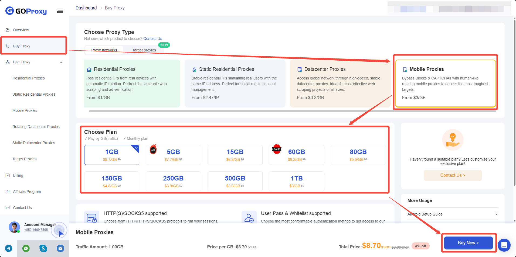
Task: Click the Contact Us envelope icon in sidebar
Action: pyautogui.click(x=8, y=208)
